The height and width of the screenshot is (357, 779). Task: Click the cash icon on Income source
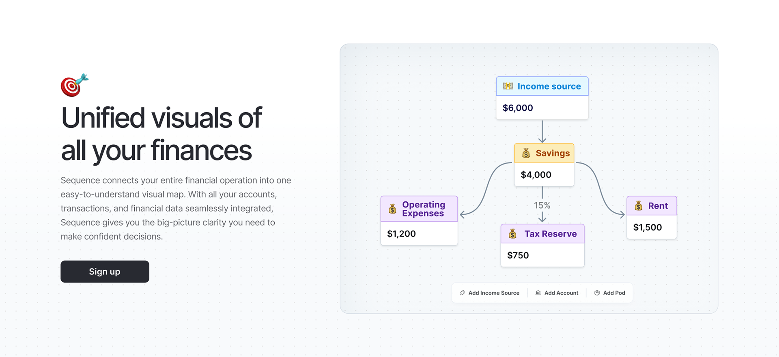(x=508, y=86)
